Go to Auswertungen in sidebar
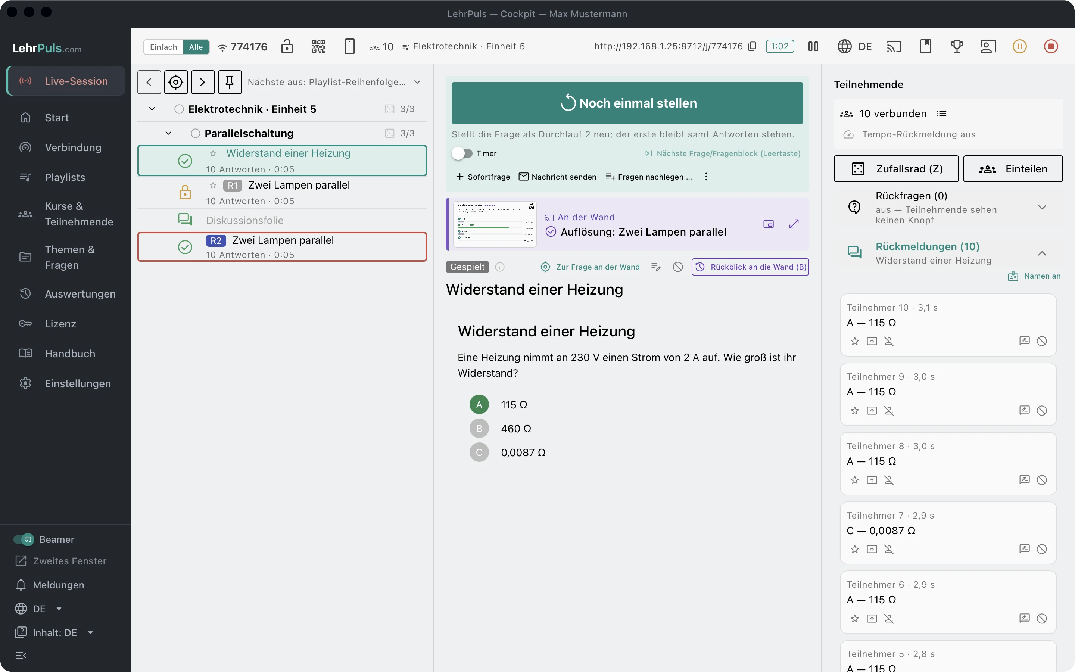The height and width of the screenshot is (672, 1075). tap(65, 294)
